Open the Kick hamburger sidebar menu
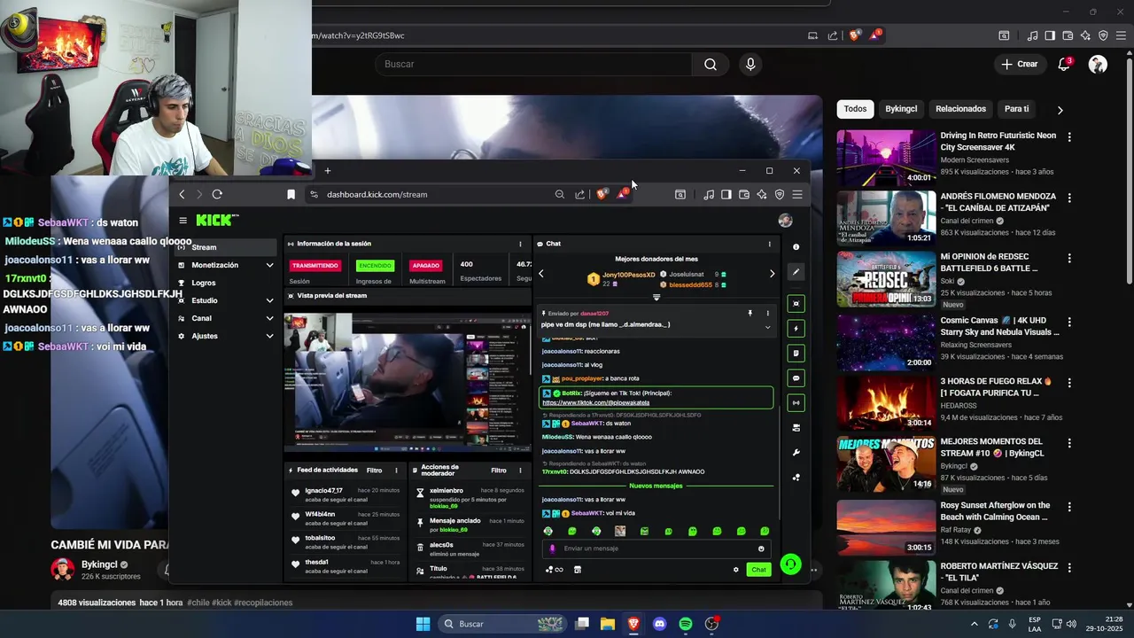The width and height of the screenshot is (1134, 638). [x=183, y=221]
